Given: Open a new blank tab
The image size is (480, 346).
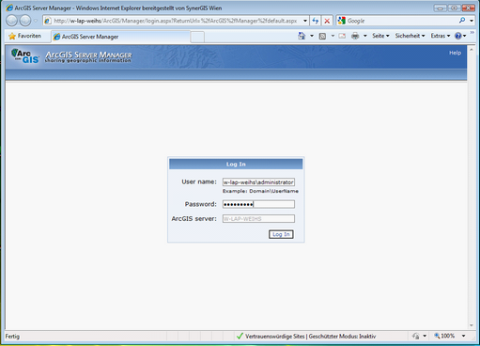Looking at the screenshot, I should tap(197, 37).
